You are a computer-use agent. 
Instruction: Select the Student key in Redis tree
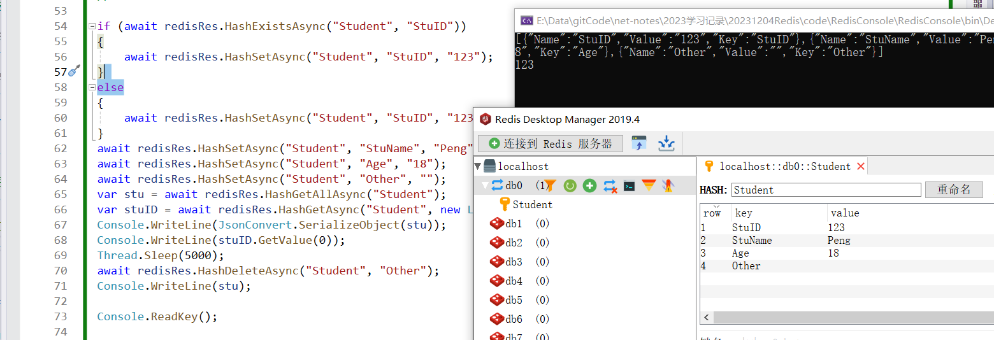532,204
